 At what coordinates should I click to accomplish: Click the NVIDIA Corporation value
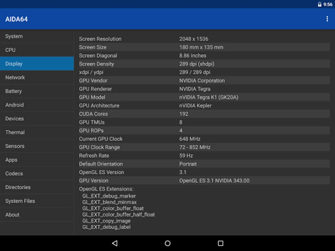point(202,81)
